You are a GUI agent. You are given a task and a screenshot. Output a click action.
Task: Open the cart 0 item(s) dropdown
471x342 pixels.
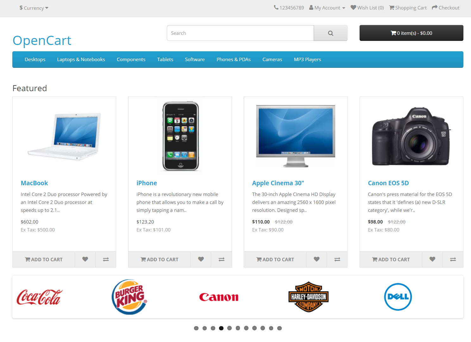pyautogui.click(x=411, y=33)
